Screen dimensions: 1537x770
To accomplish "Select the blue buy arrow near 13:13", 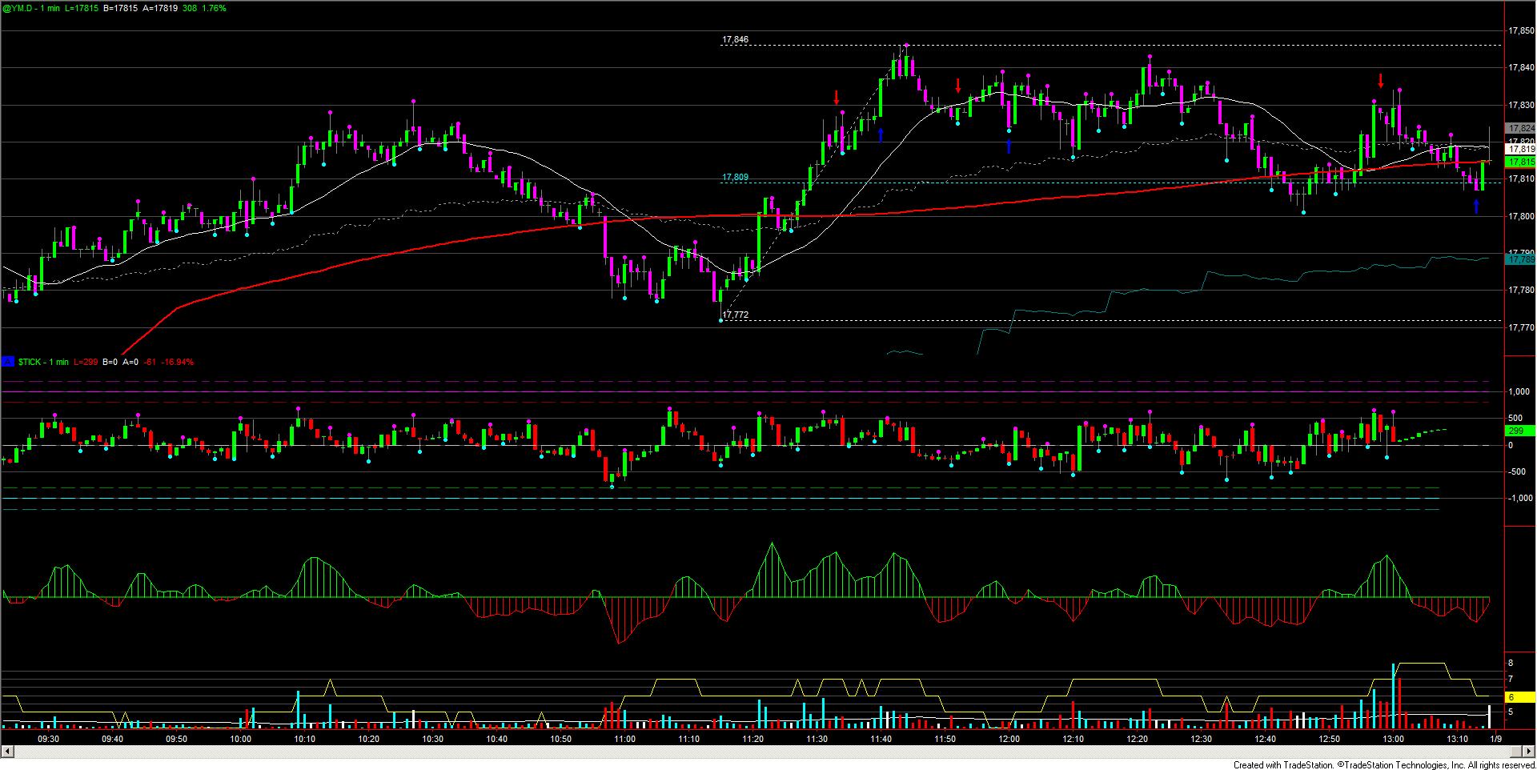I will pyautogui.click(x=1477, y=207).
